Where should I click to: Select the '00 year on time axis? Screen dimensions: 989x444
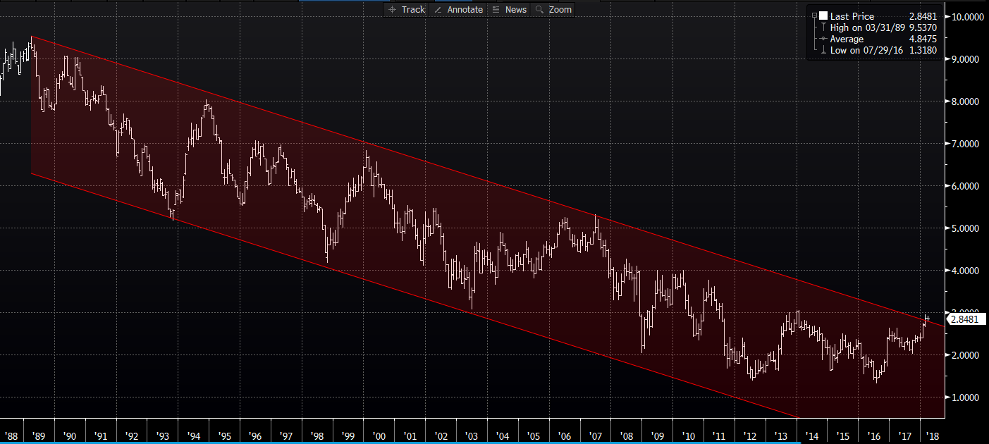coord(381,436)
